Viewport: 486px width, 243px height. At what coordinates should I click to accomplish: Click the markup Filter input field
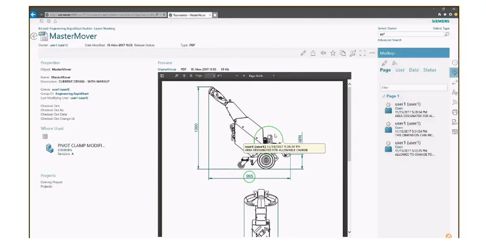click(x=414, y=87)
